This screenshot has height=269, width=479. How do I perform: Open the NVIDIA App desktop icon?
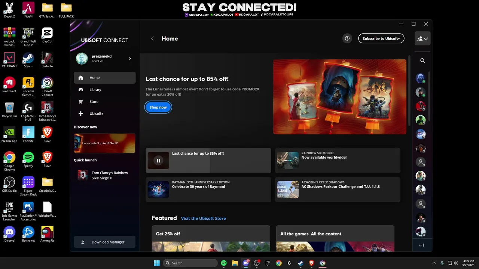click(x=9, y=134)
